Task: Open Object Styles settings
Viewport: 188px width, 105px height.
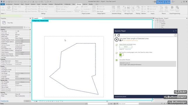Action: [16, 7]
